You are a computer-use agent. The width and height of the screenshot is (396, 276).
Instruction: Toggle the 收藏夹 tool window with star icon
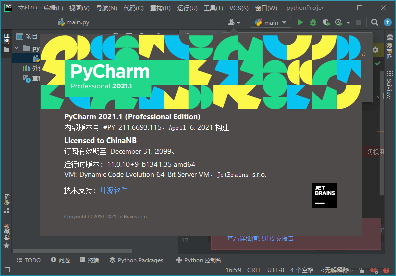[6, 236]
